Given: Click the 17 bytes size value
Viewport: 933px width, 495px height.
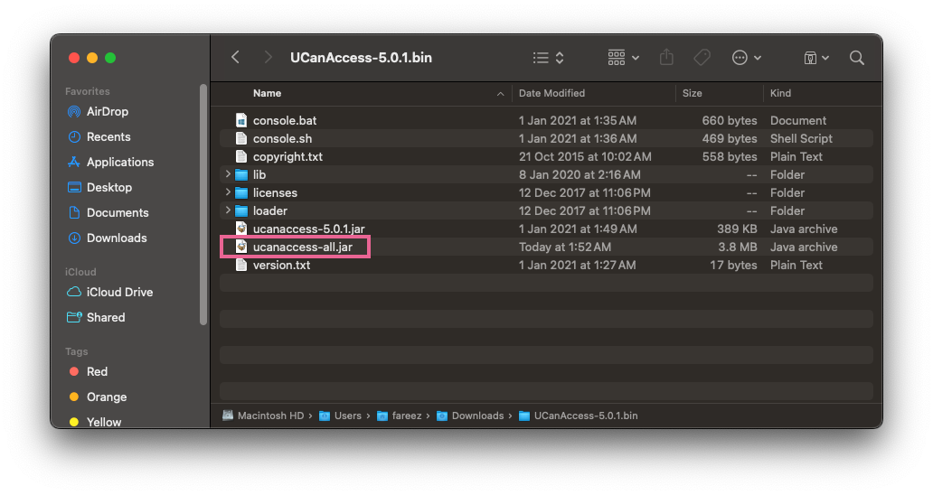Looking at the screenshot, I should 733,265.
